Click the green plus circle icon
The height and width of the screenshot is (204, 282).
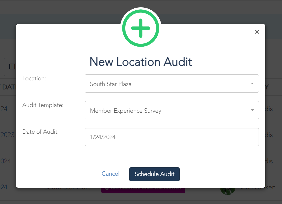click(141, 28)
